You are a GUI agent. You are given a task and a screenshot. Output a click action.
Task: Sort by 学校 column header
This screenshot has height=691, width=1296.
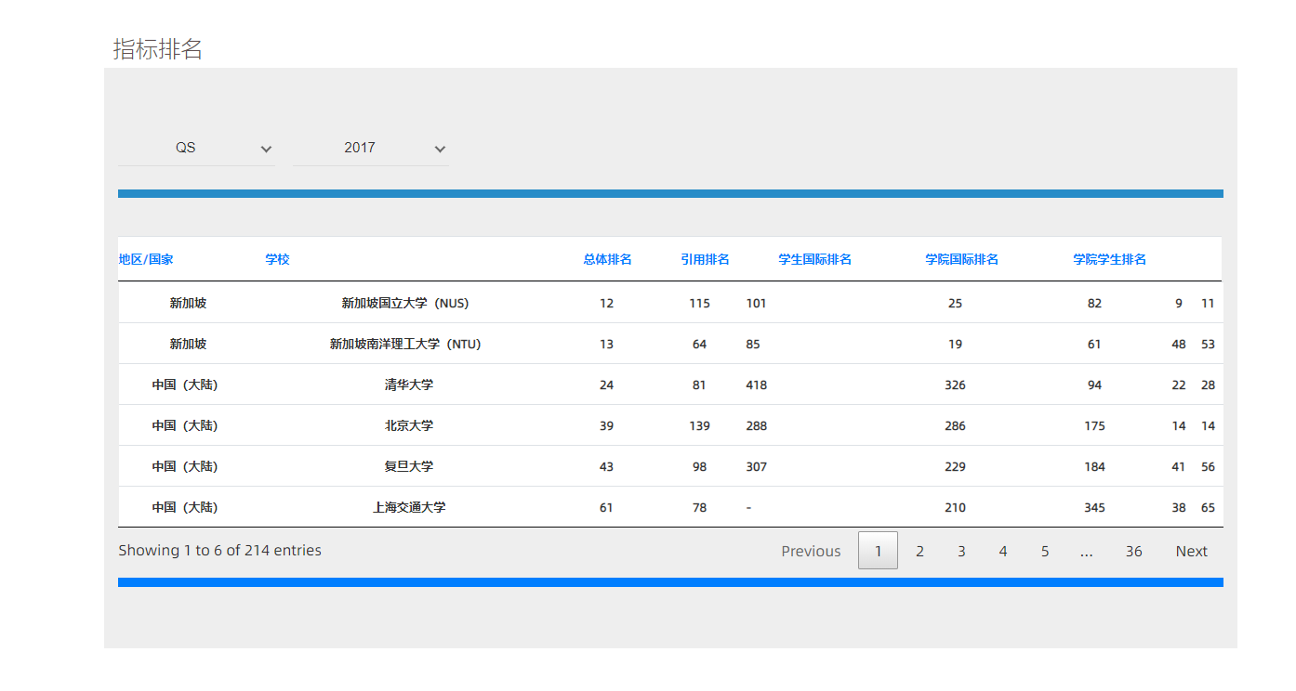click(x=277, y=259)
